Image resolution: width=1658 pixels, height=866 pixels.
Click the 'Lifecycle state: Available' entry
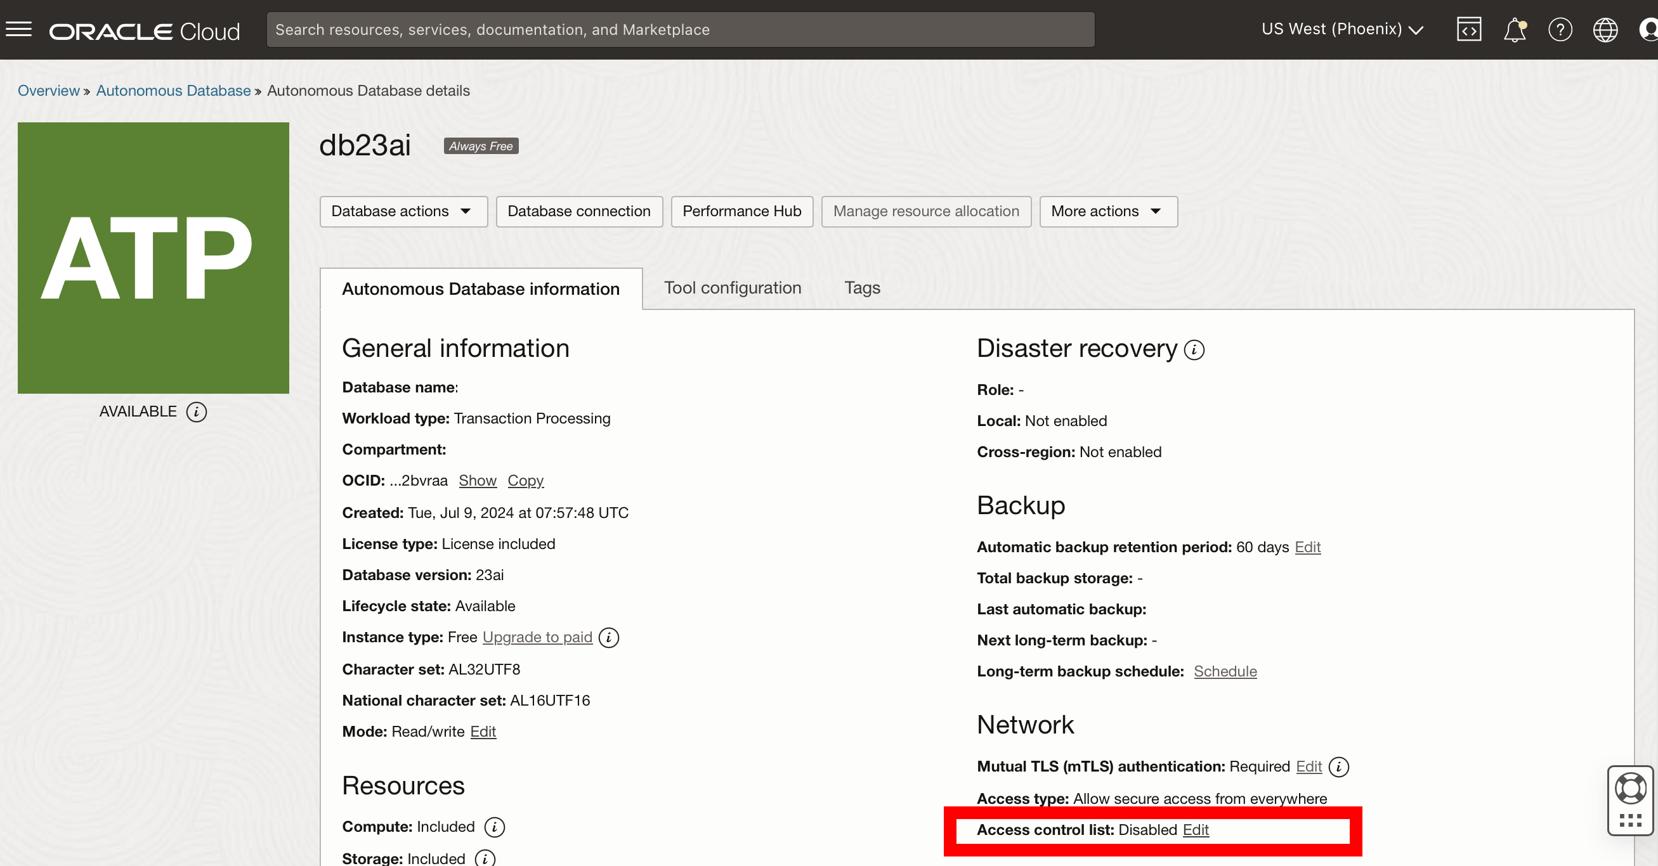(428, 606)
